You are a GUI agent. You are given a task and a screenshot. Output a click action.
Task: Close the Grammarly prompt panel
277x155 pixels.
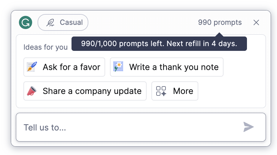(x=256, y=22)
